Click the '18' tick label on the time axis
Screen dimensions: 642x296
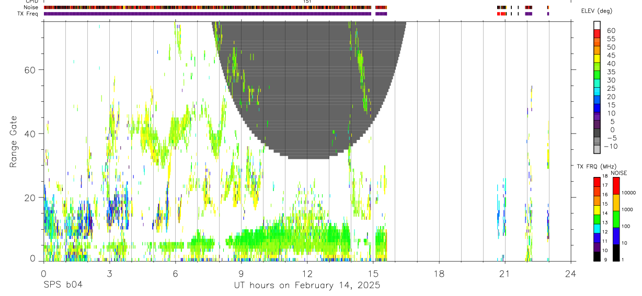click(439, 273)
